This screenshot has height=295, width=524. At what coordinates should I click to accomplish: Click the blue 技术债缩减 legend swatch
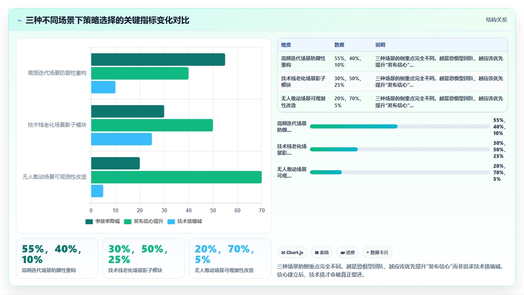click(171, 222)
